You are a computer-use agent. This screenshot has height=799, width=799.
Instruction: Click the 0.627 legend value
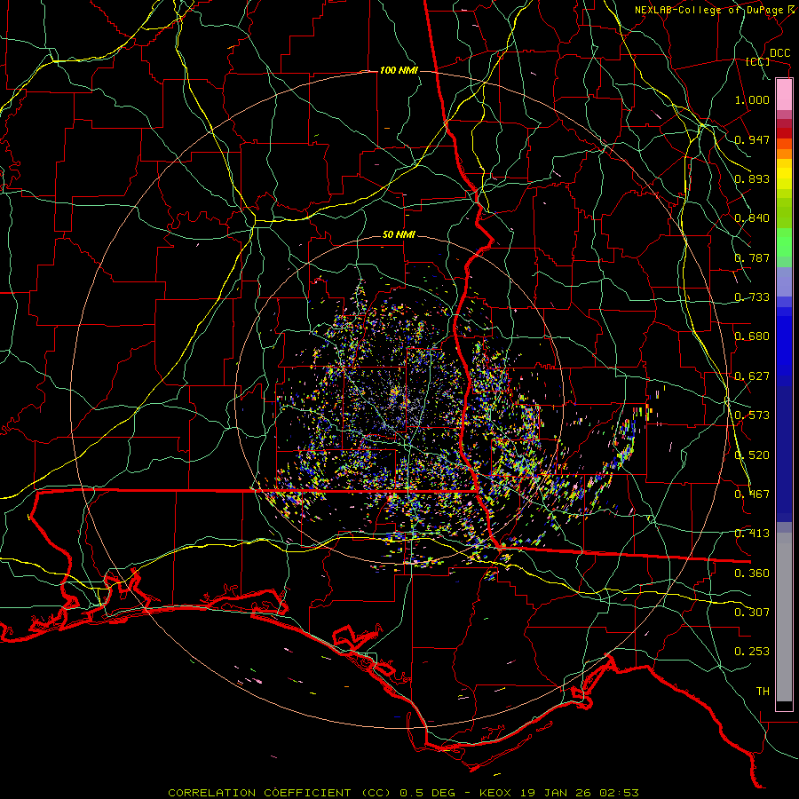[x=752, y=376]
